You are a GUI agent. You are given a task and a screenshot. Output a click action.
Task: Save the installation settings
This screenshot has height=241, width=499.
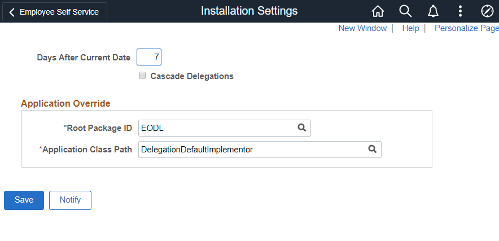[24, 200]
